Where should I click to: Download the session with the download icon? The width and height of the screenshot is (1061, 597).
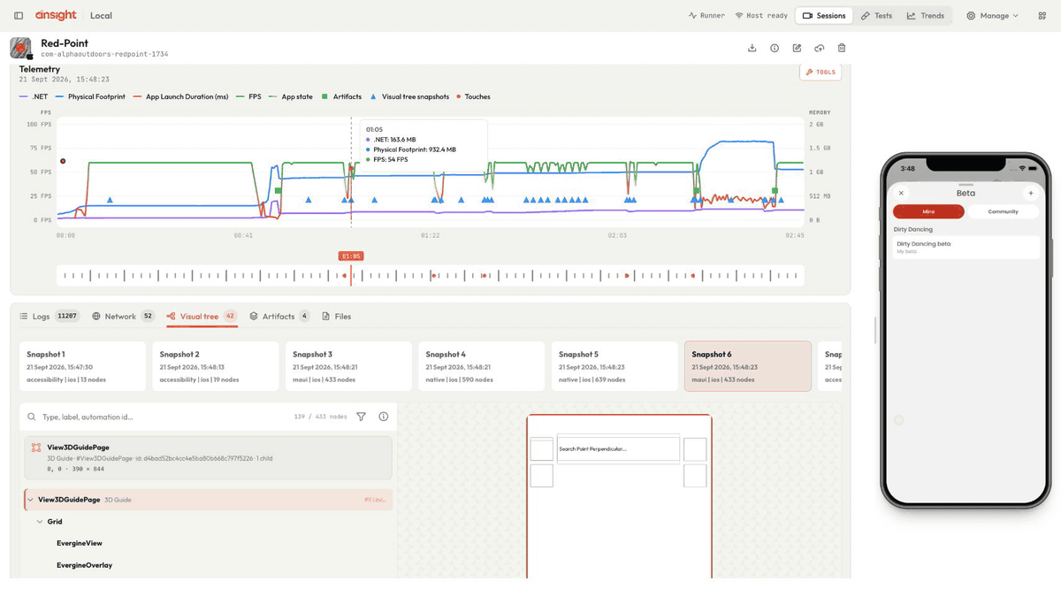click(752, 48)
